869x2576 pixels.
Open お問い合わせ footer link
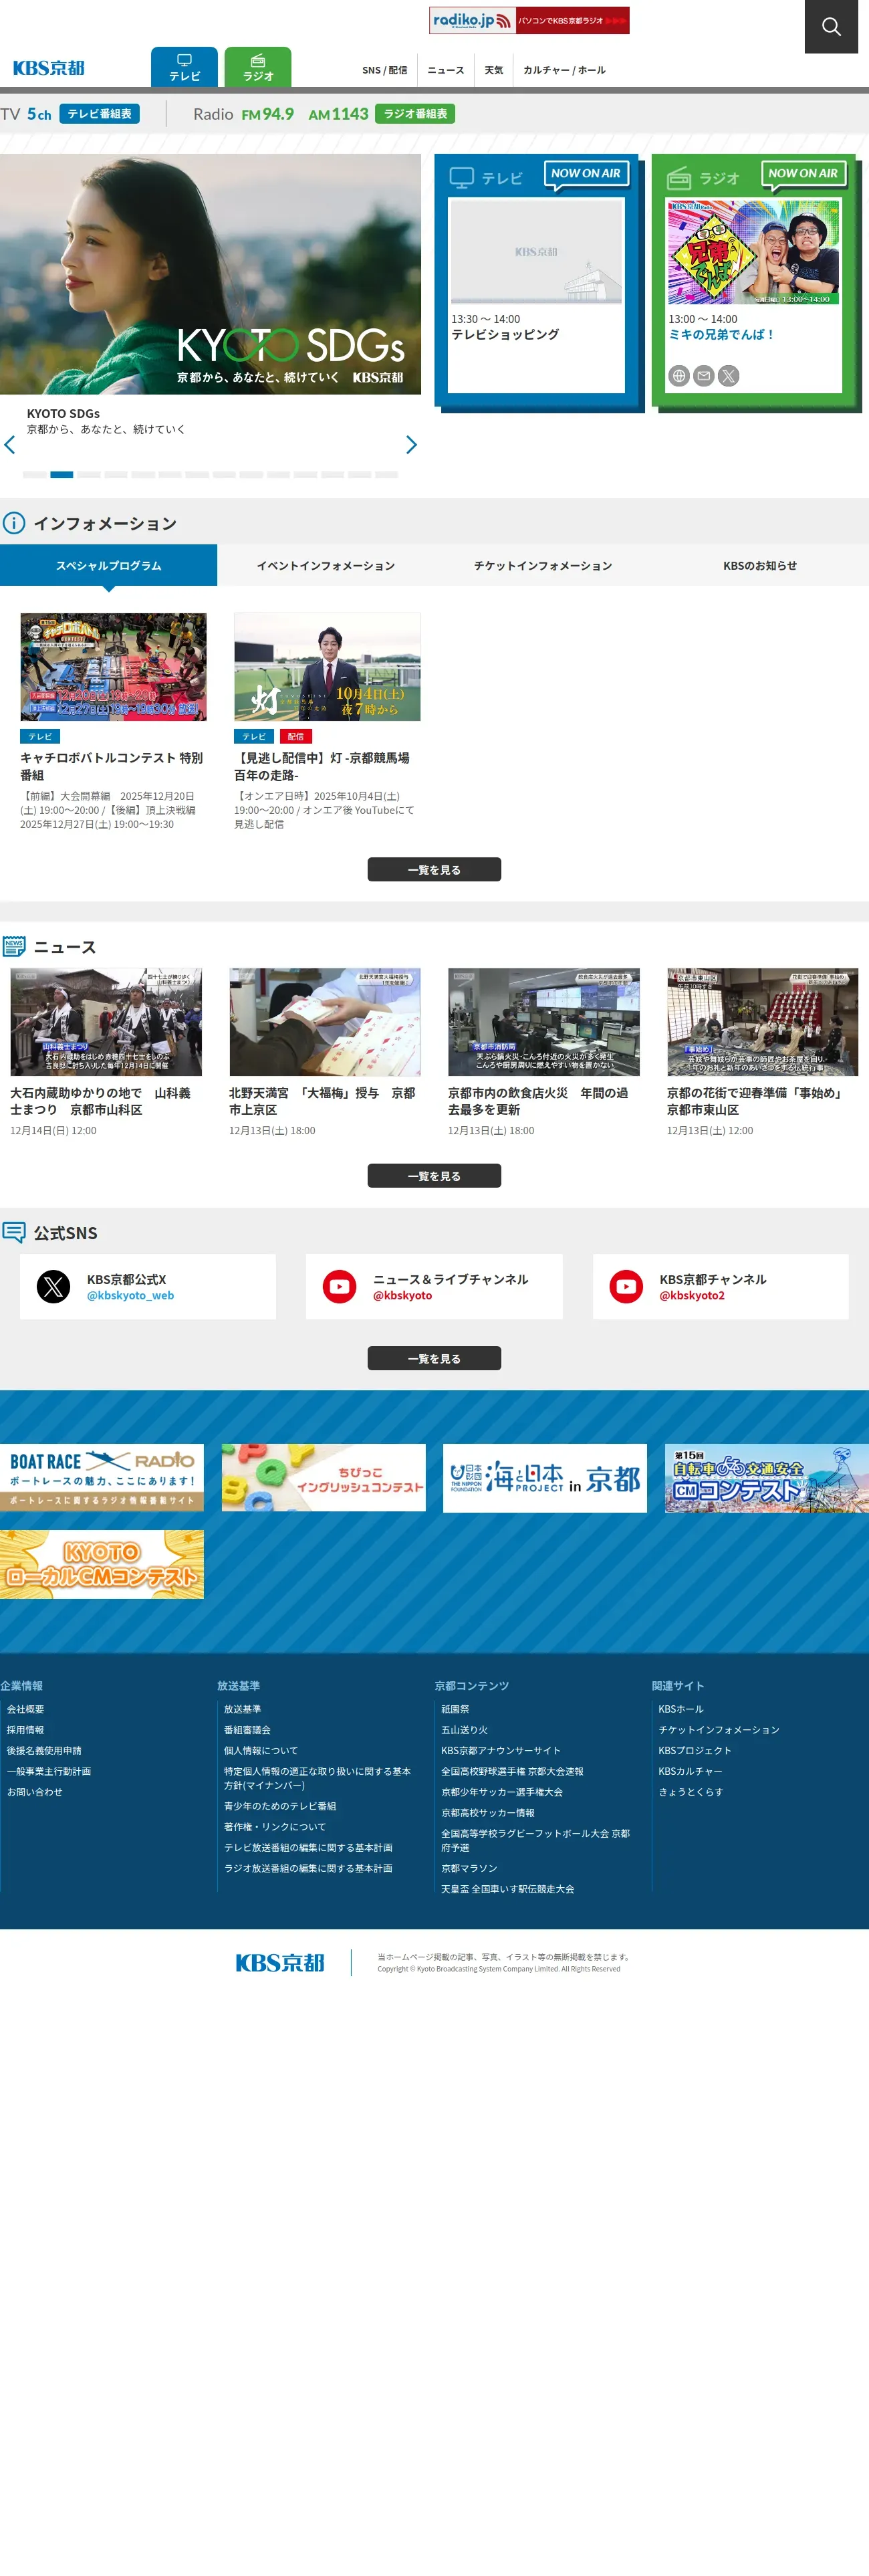coord(35,1792)
